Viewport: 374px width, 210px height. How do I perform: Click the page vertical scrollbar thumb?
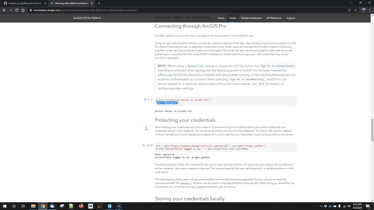[372, 130]
